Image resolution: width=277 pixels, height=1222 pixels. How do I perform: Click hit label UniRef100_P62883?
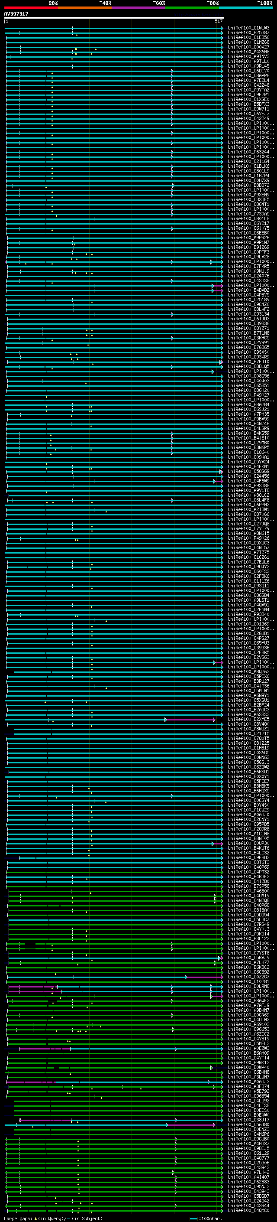pyautogui.click(x=248, y=1181)
